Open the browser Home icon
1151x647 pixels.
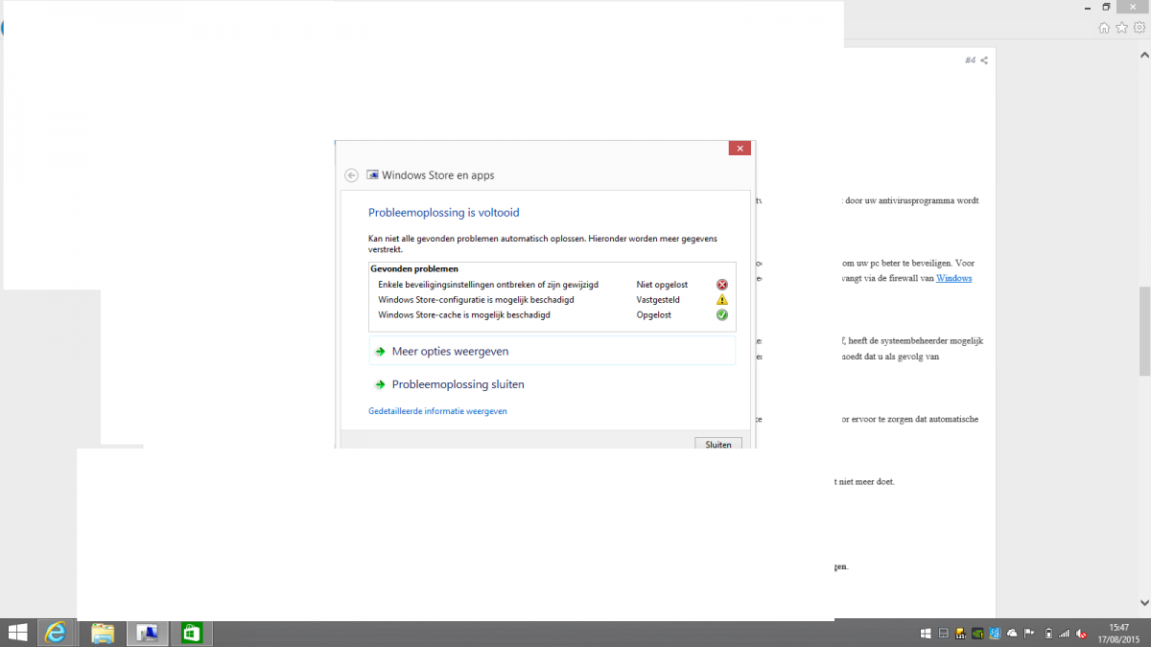1104,28
